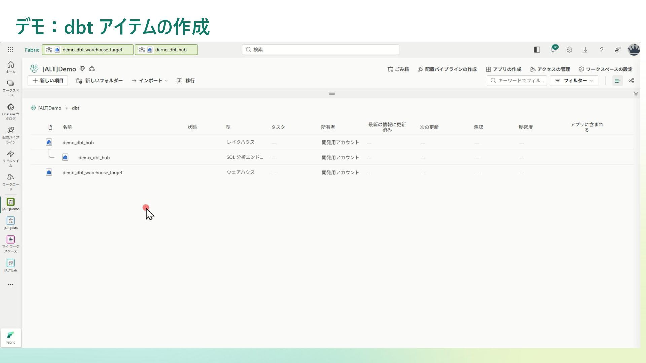Click the demo_dbt_hub lakehouse item icon
This screenshot has width=646, height=363.
point(49,142)
